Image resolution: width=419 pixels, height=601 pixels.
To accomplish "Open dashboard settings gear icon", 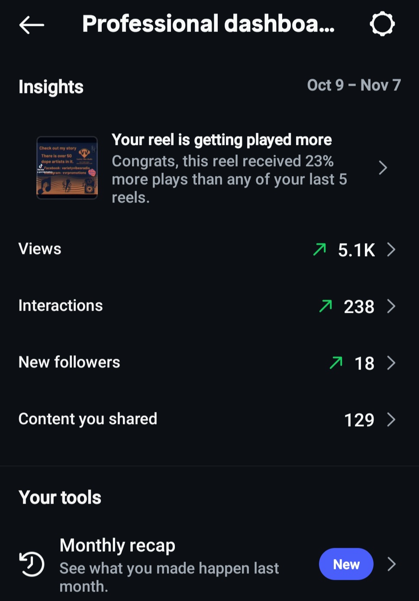I will click(382, 24).
